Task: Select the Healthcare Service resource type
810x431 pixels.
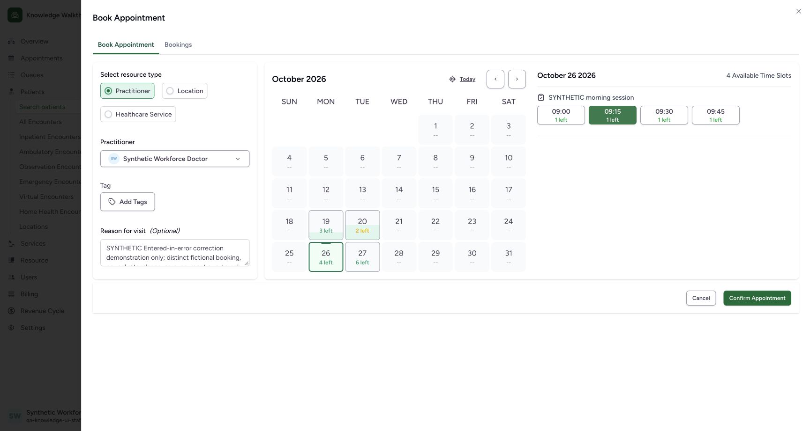Action: tap(138, 114)
